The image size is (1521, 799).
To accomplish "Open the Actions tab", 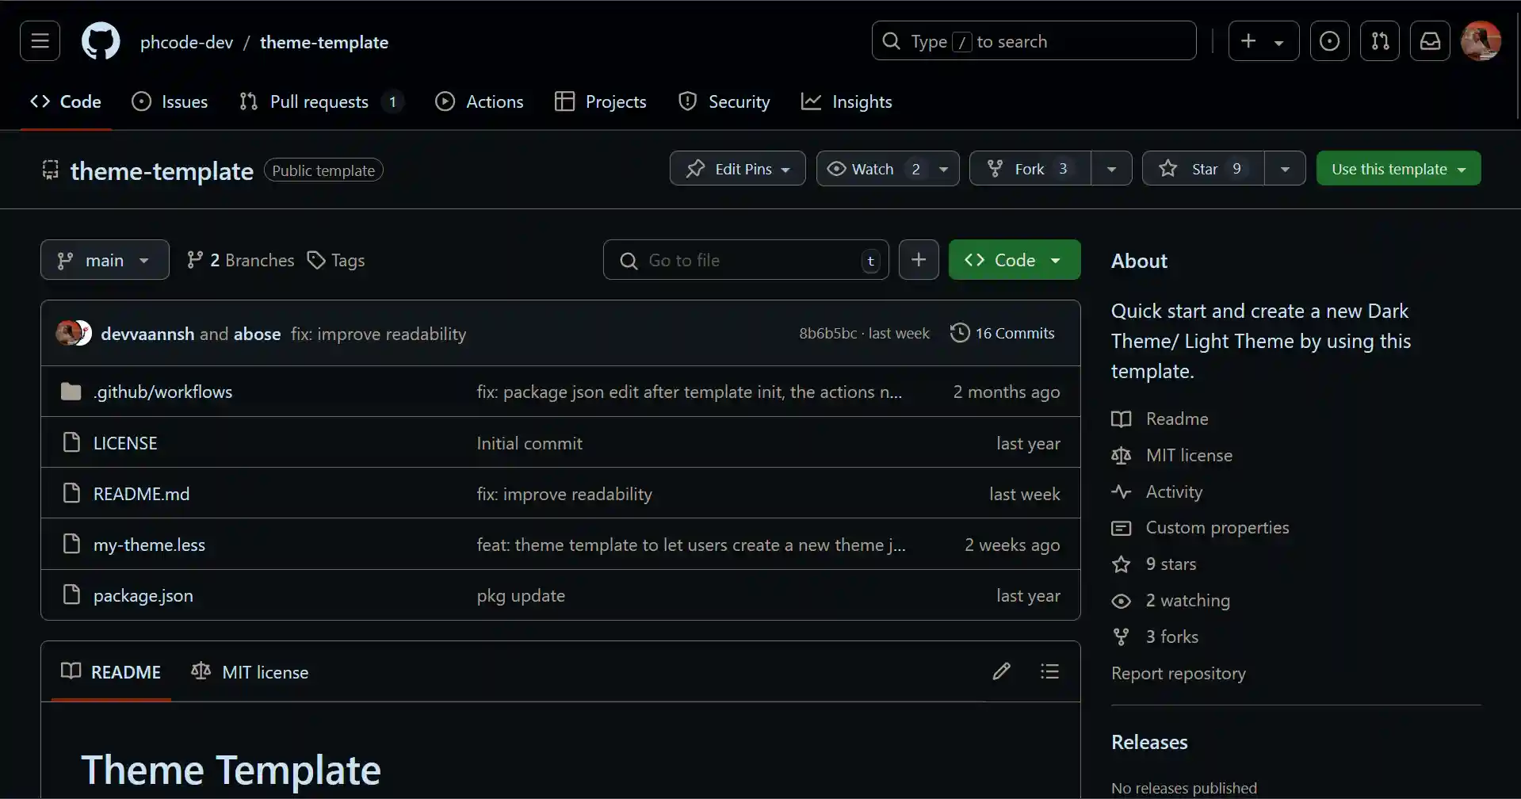I will [x=480, y=101].
